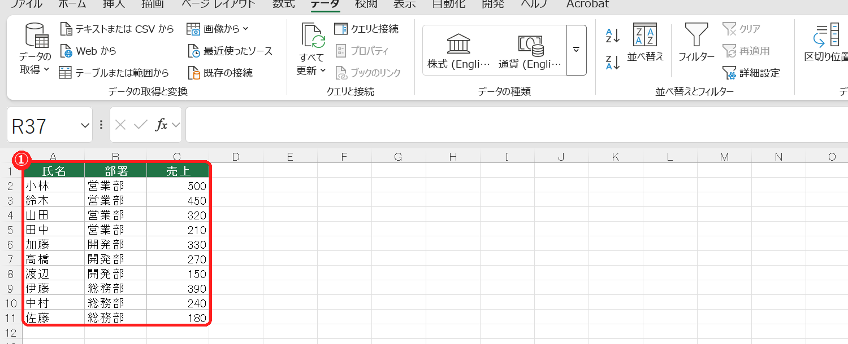Click the クリア (Clear filter) button

click(741, 29)
